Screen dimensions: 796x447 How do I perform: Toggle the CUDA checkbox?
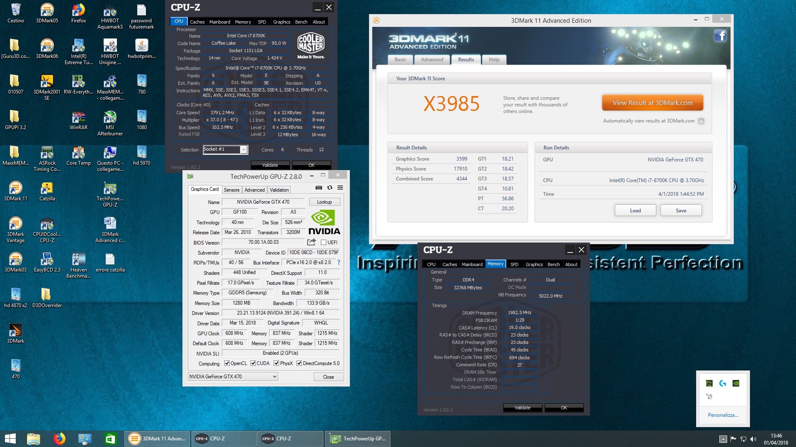[253, 363]
